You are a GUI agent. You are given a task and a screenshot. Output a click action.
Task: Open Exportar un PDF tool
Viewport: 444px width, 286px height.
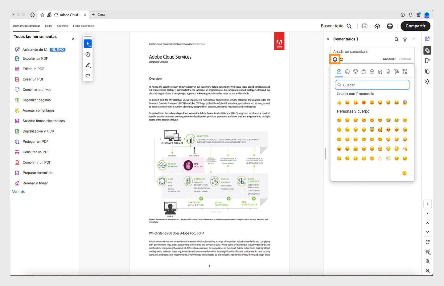click(31, 58)
